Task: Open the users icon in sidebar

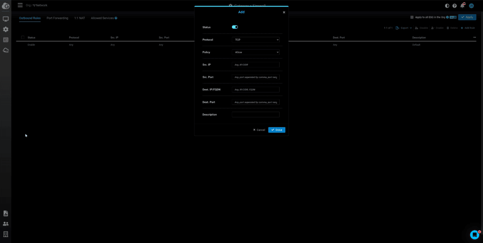Action: coord(6,224)
